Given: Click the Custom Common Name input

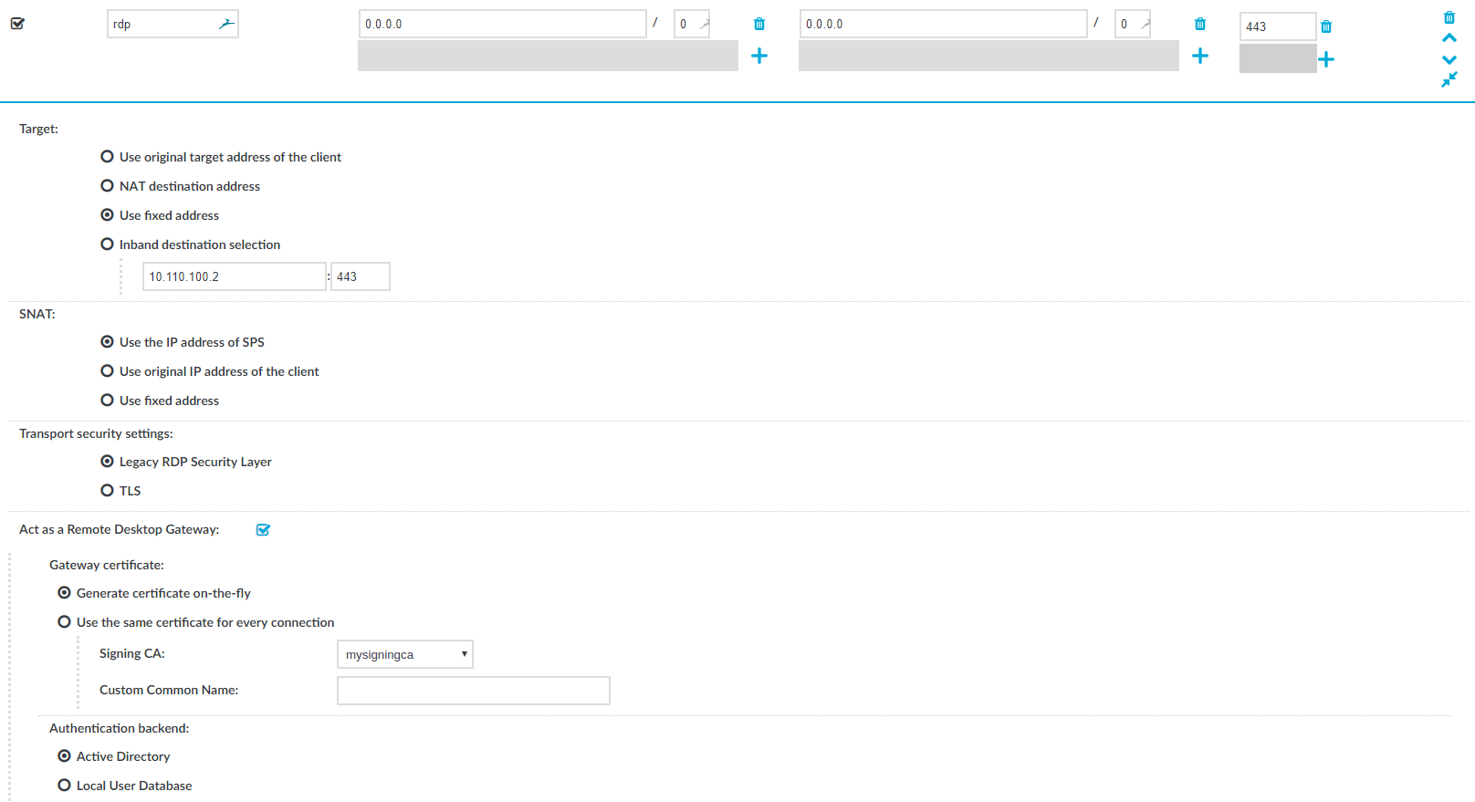Looking at the screenshot, I should 474,691.
